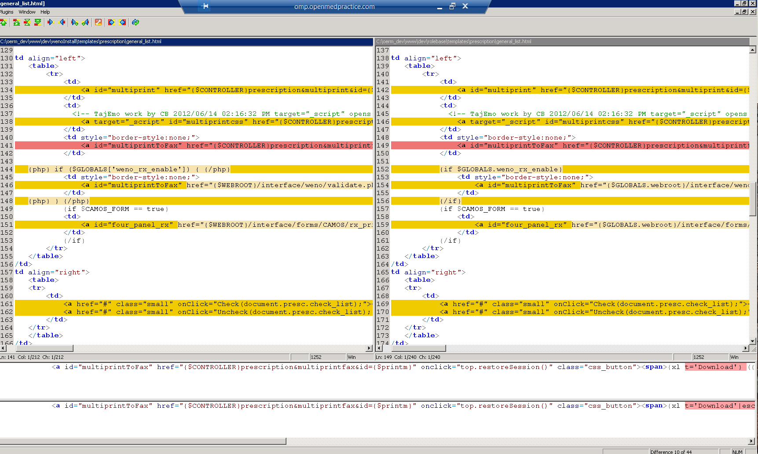Click the diff pane bottom scrollbar thumb
Screen dimensions: 758x454
(143, 441)
